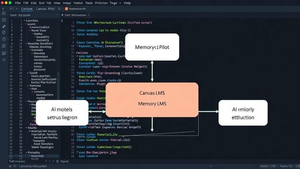Select the leaf-shaped icon in left sidebar
This screenshot has height=169, width=300.
tap(4, 26)
